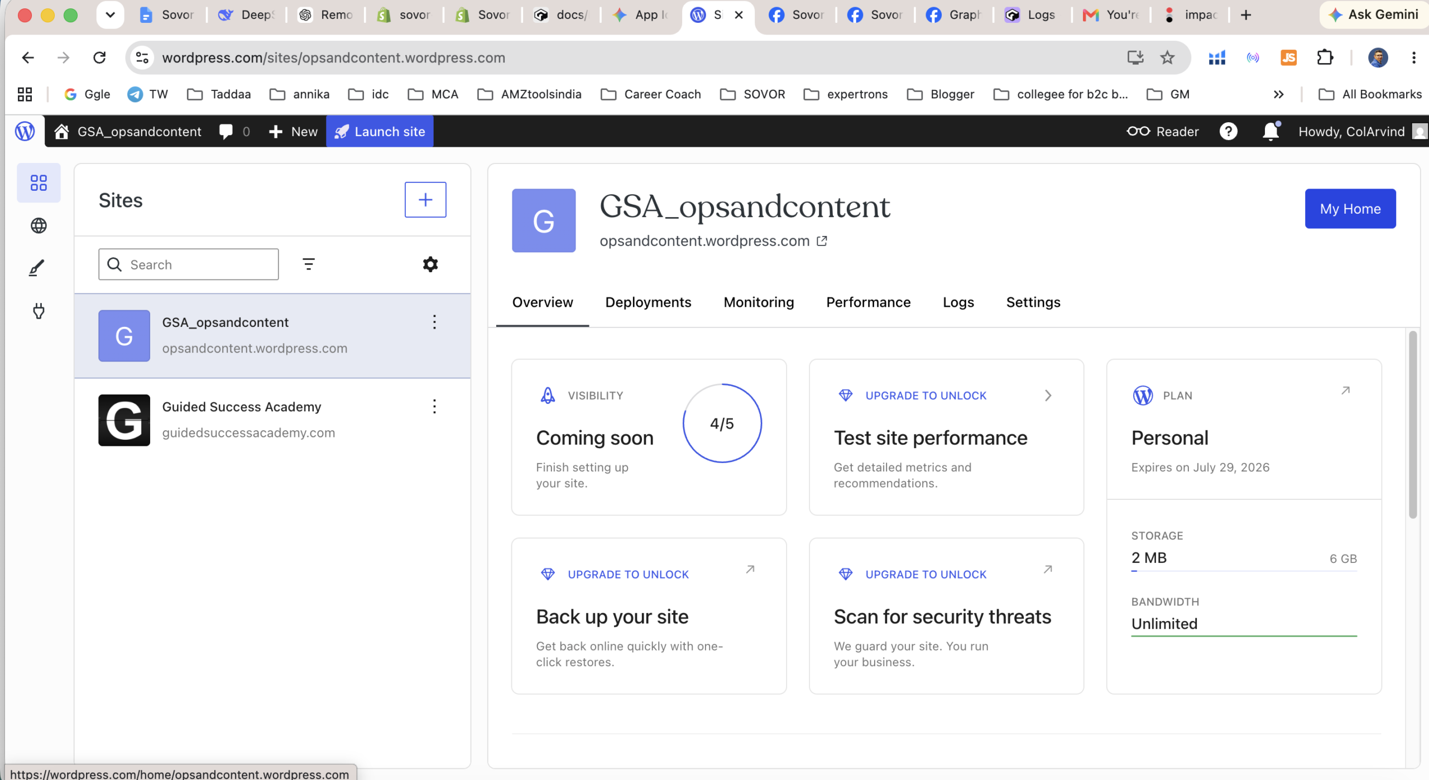
Task: Switch to the Settings tab
Action: (1033, 302)
